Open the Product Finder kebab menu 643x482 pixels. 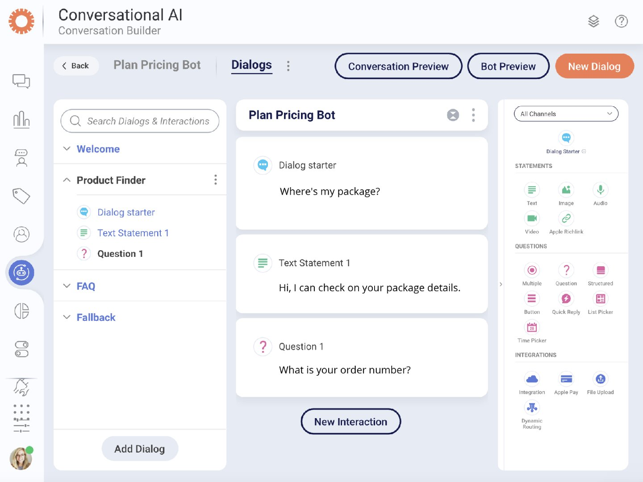[x=216, y=179]
